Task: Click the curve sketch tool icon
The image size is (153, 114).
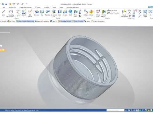Action: pos(18,16)
